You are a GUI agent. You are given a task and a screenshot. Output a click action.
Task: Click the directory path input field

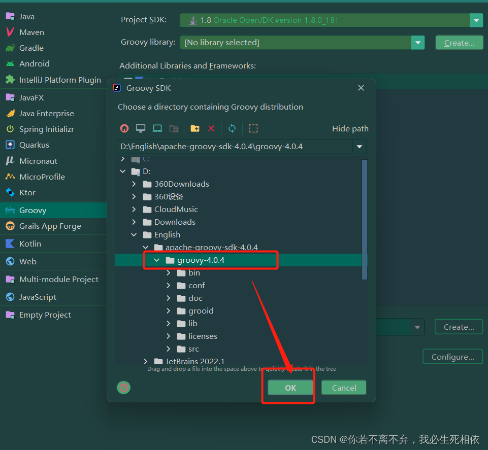coord(235,147)
